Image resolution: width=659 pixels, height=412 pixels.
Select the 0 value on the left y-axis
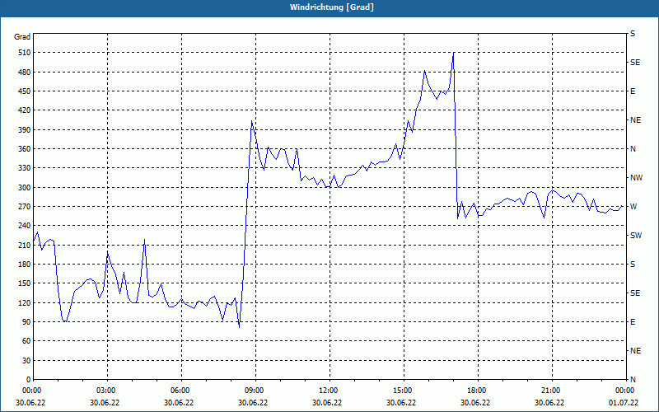pos(29,380)
